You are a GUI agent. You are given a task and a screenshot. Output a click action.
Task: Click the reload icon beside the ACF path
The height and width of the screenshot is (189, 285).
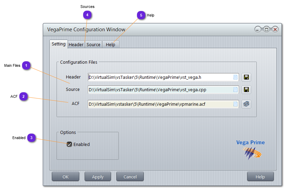point(246,104)
